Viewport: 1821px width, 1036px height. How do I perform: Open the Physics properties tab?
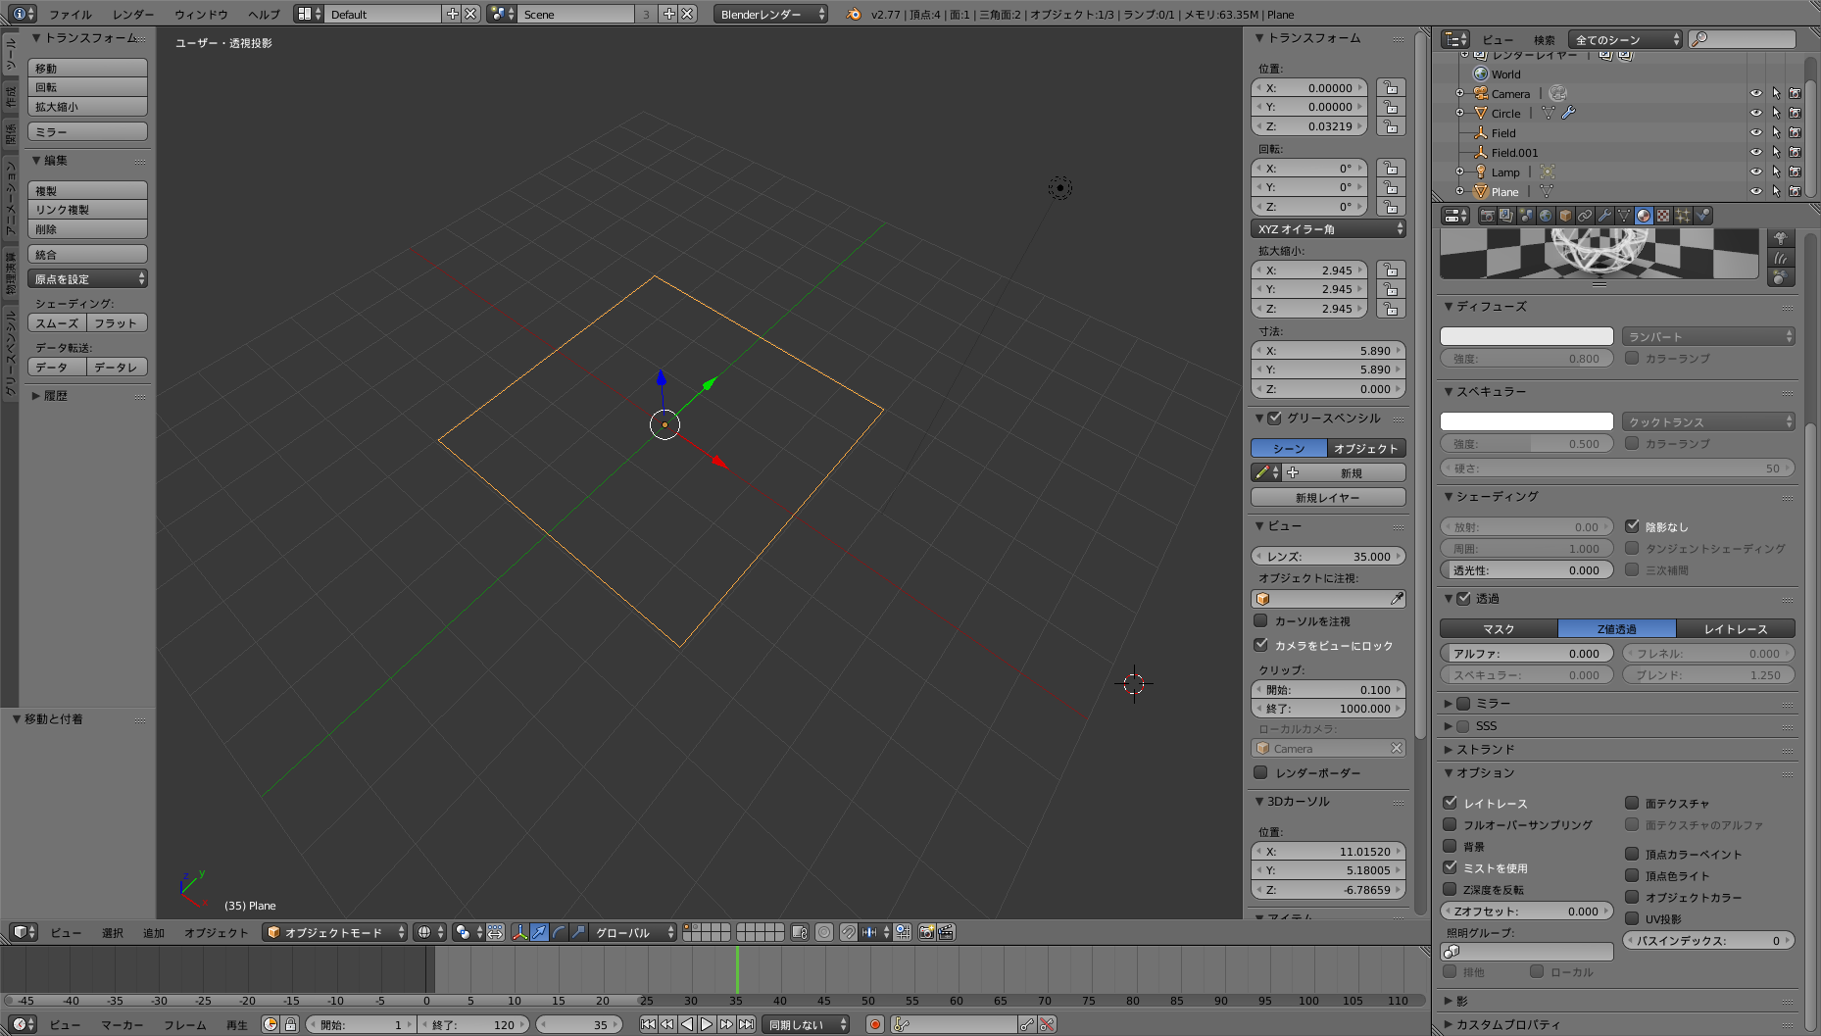pyautogui.click(x=1702, y=216)
